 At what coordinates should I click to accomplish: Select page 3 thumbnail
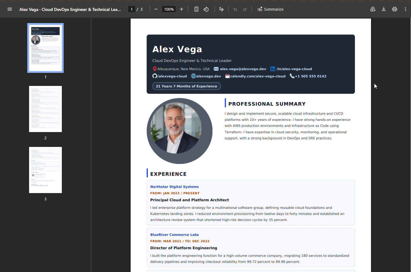pyautogui.click(x=45, y=170)
